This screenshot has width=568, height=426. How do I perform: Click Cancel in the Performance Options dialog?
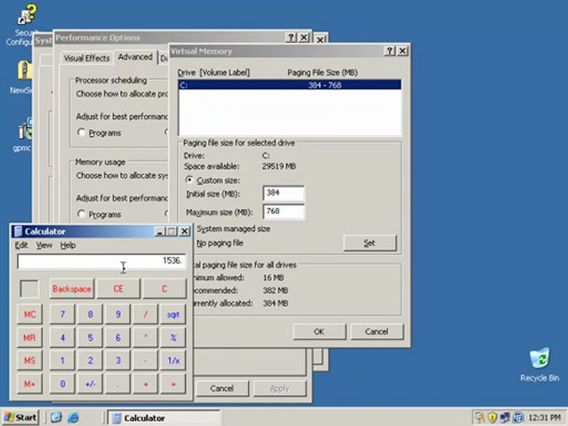tap(222, 388)
